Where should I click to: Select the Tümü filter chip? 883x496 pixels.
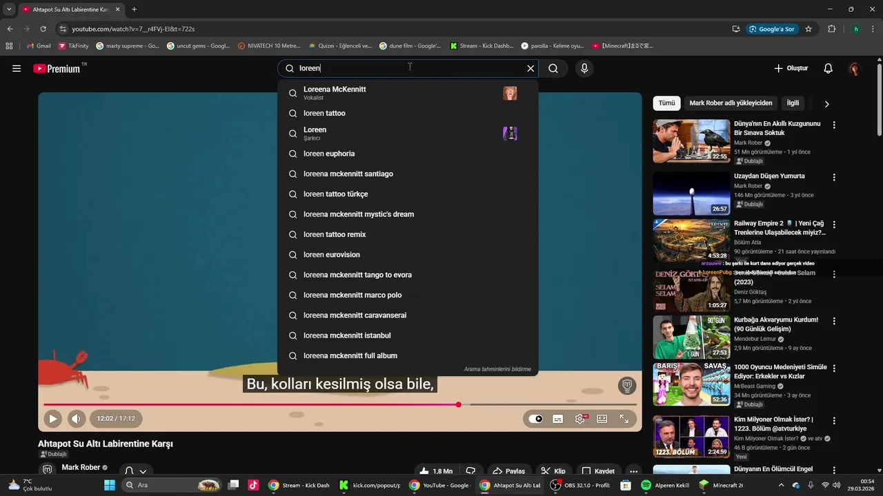(x=666, y=103)
